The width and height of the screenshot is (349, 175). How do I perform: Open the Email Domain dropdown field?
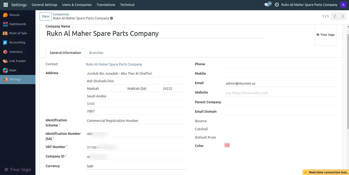281,112
